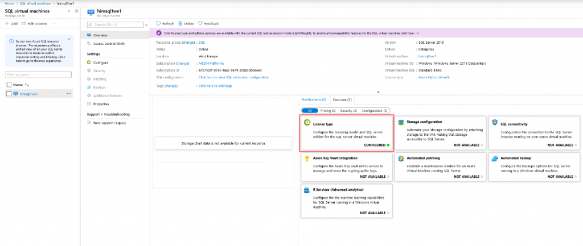Image resolution: width=583 pixels, height=246 pixels.
Task: Click the Overview monitor icon in the menu
Action: click(x=89, y=35)
